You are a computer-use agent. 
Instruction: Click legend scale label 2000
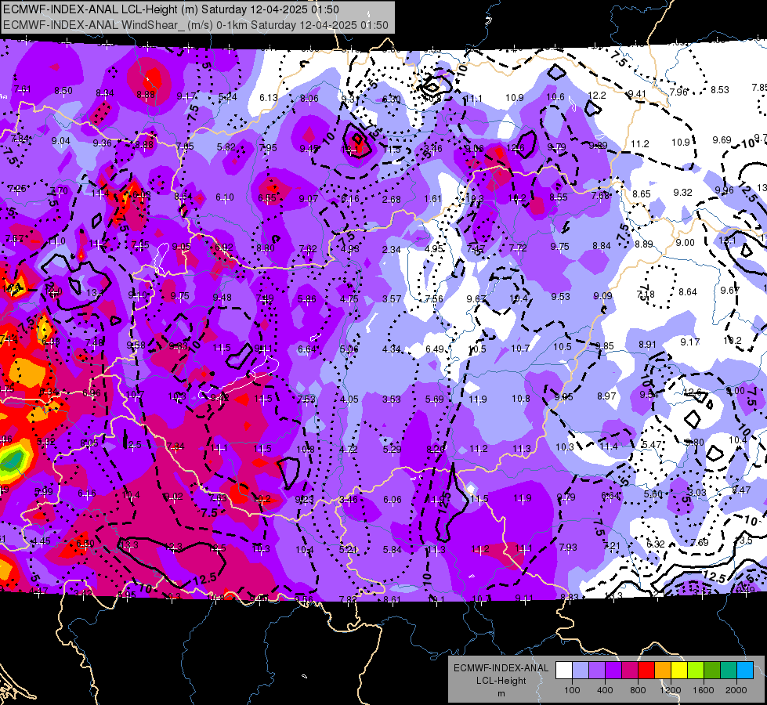(x=736, y=690)
